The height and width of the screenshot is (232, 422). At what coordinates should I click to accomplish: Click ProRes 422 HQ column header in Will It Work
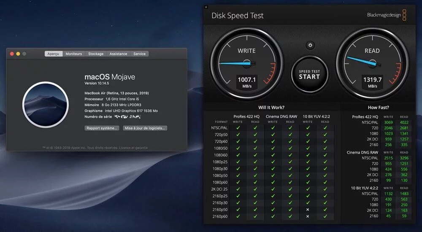(x=246, y=116)
